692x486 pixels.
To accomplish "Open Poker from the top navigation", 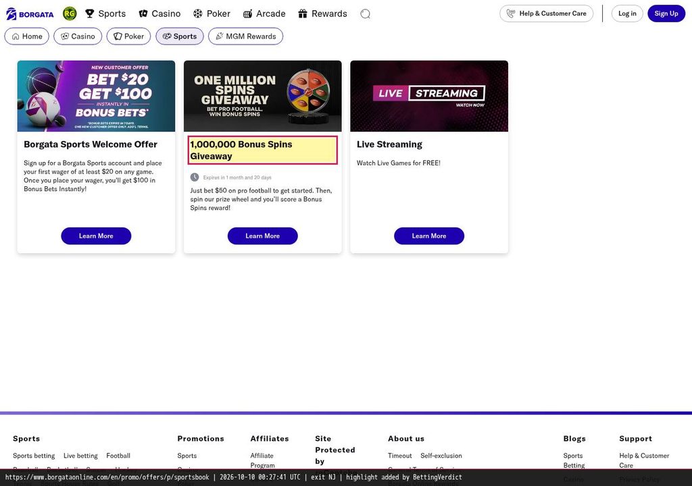I will (x=212, y=13).
